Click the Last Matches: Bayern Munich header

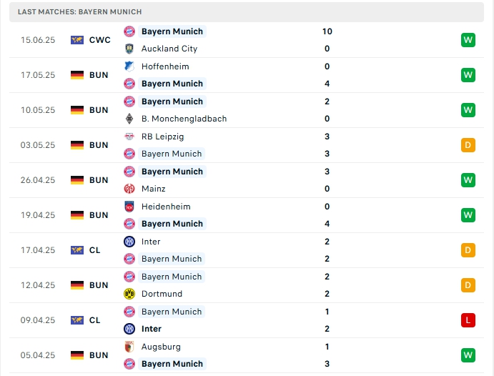point(80,12)
